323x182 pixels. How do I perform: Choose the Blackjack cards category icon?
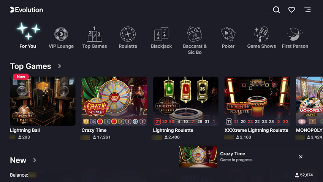tap(161, 34)
